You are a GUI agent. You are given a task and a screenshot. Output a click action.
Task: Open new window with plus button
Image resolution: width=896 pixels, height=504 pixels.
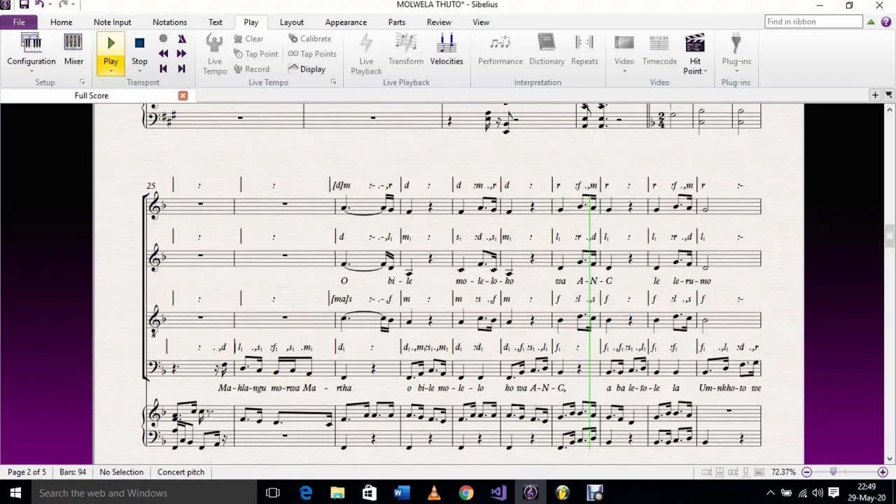pos(875,95)
